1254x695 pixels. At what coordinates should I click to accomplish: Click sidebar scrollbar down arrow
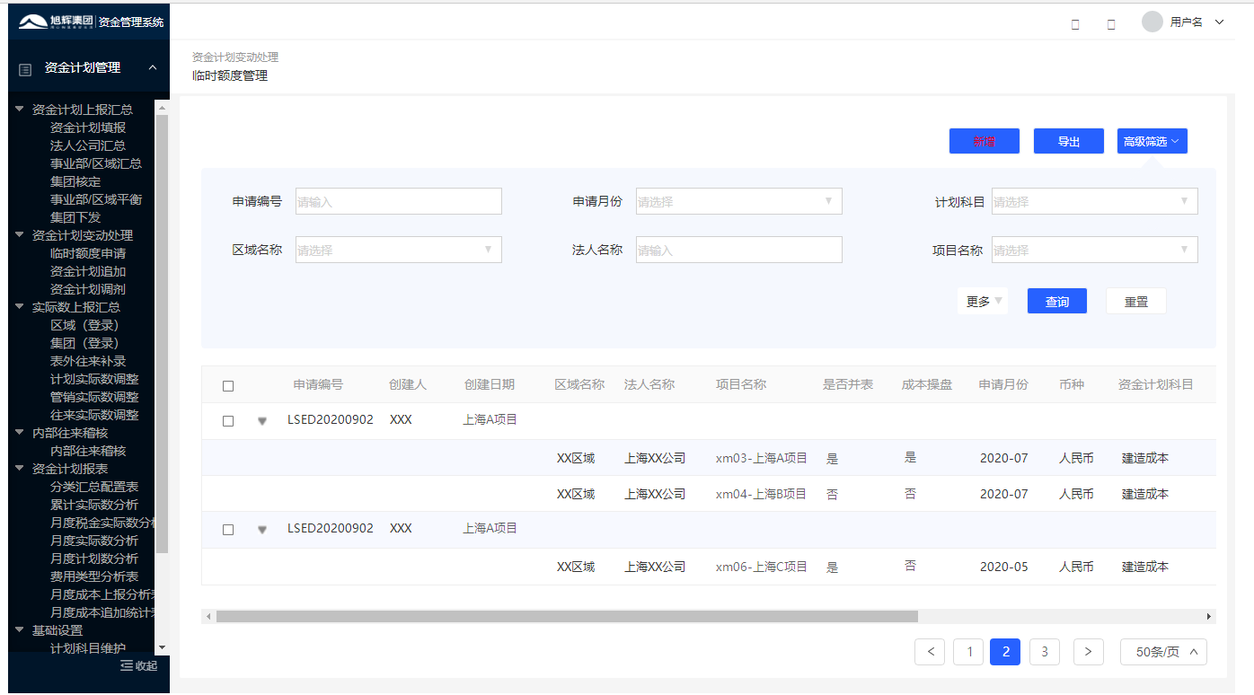(162, 647)
